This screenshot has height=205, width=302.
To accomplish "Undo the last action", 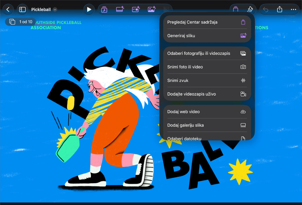I will click(266, 9).
